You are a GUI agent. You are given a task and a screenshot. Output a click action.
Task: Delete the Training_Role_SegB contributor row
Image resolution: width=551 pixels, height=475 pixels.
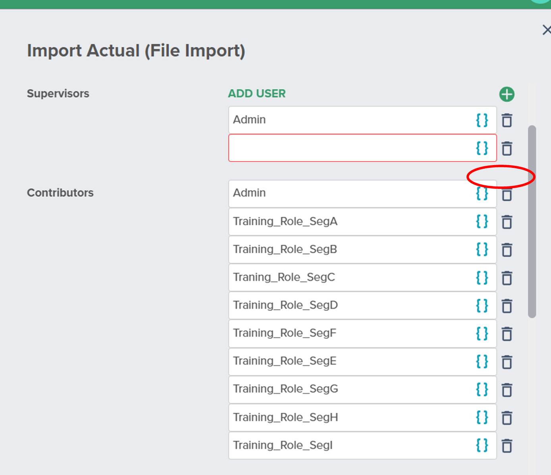coord(507,250)
